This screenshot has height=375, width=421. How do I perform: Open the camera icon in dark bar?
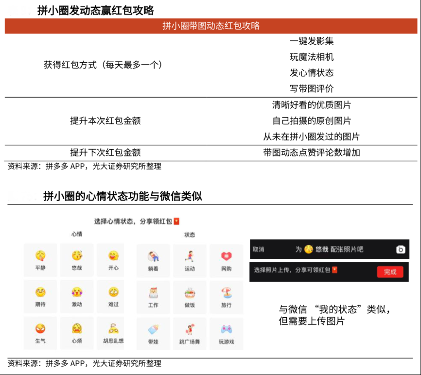coord(400,249)
